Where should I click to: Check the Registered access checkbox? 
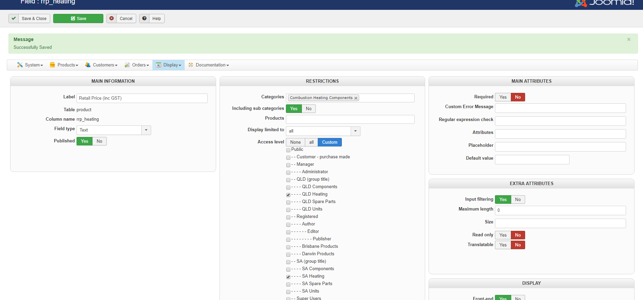coord(288,217)
